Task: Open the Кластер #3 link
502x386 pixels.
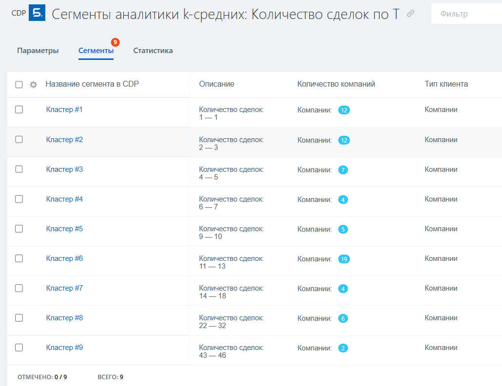Action: 64,169
